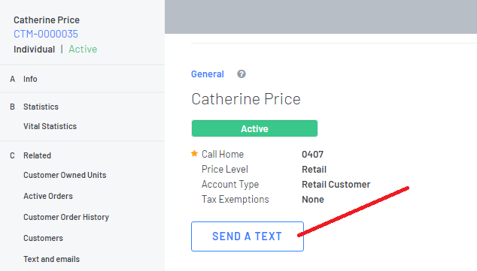
Task: Select the General section link
Action: point(208,74)
